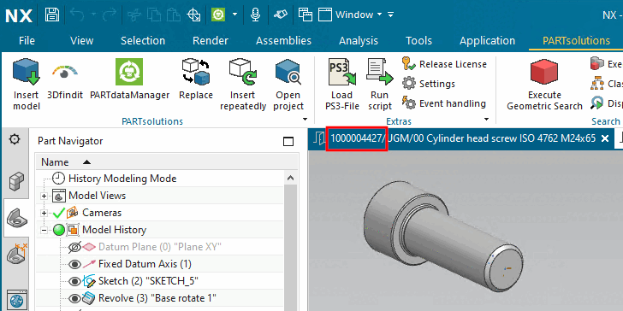Select the Model History tree item
This screenshot has height=311, width=623.
coord(114,230)
